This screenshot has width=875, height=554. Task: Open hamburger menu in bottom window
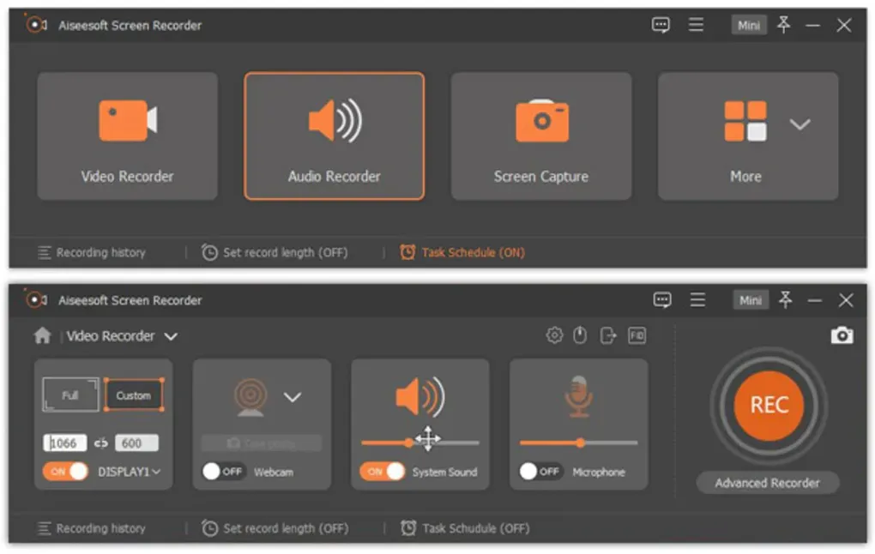tap(697, 299)
